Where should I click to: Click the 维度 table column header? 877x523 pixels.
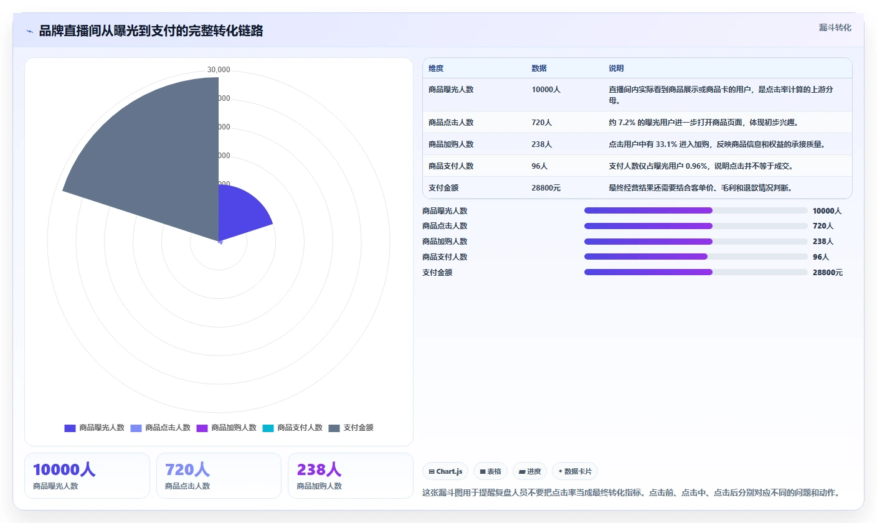[436, 68]
